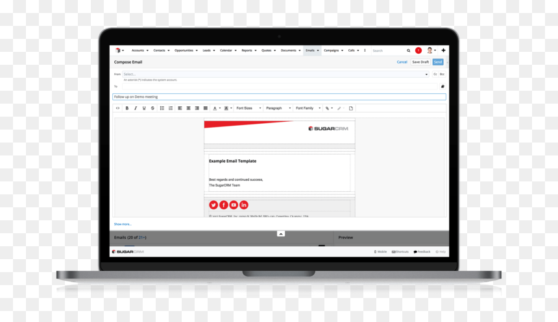
Task: Open the Font Family dropdown
Action: pyautogui.click(x=308, y=108)
